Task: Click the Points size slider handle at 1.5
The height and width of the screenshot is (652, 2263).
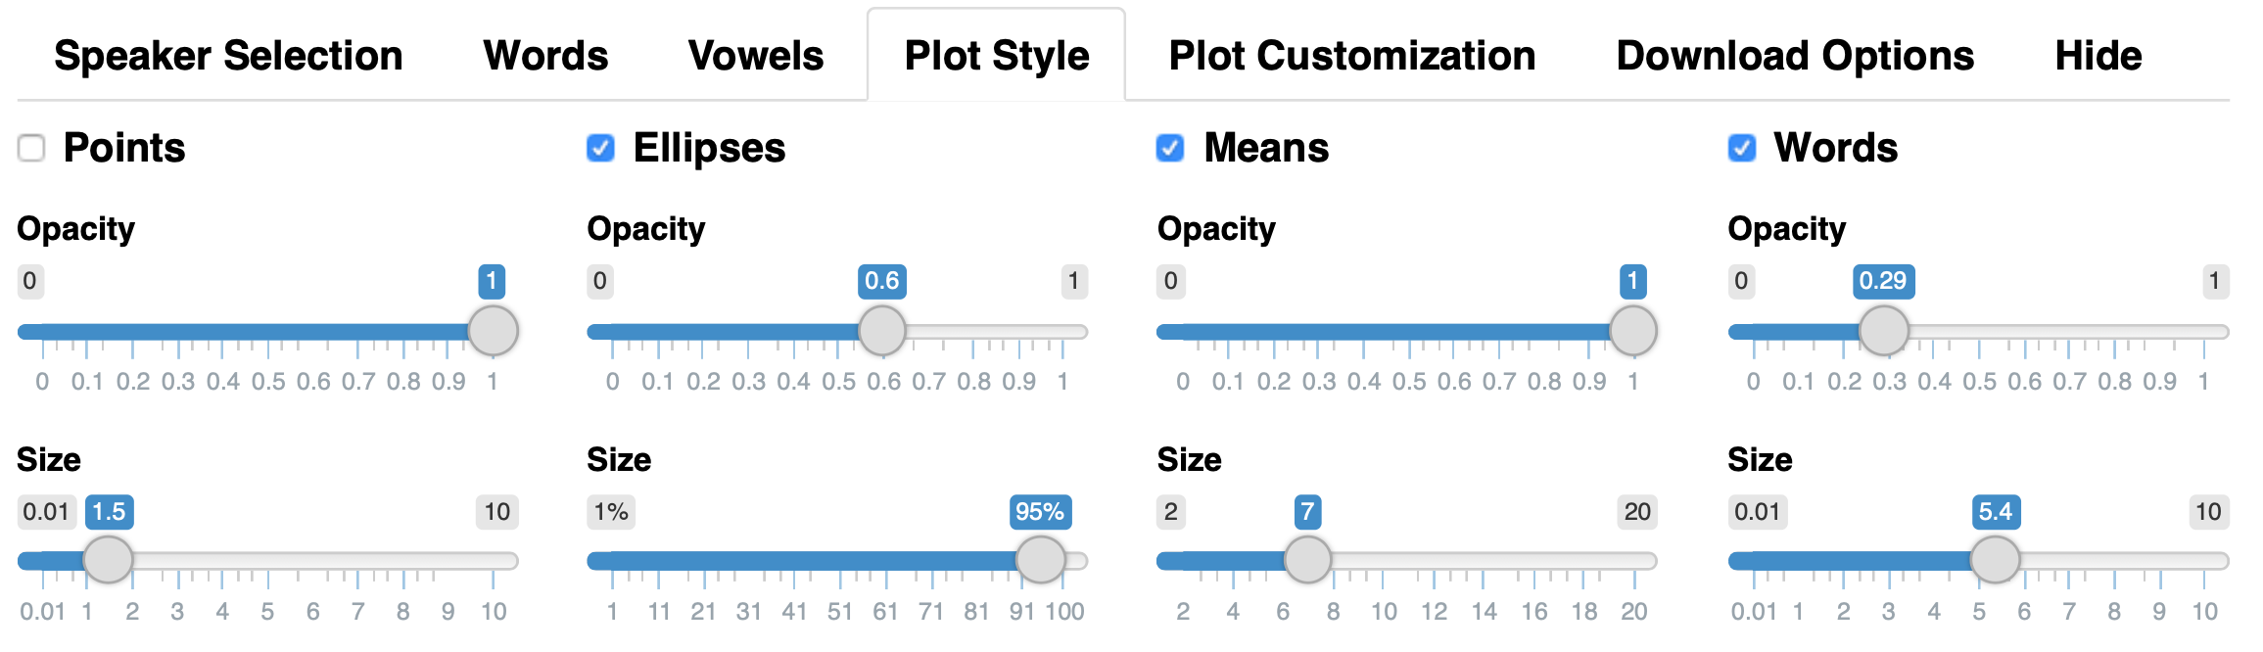Action: tap(108, 560)
